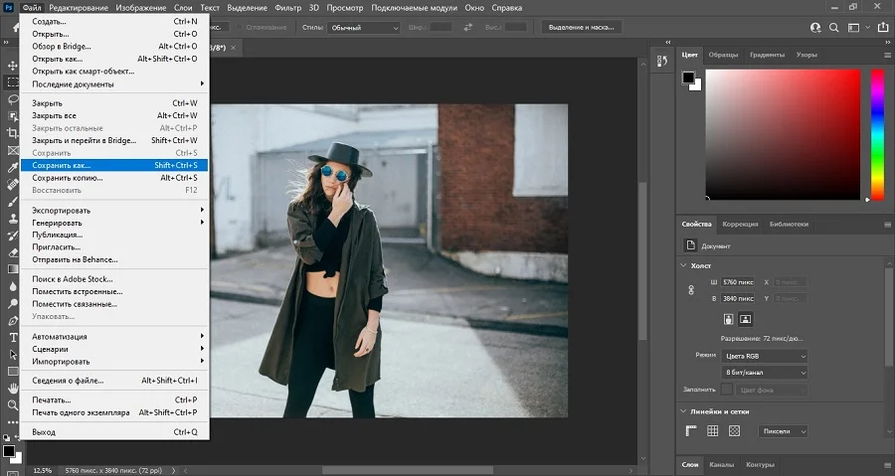The height and width of the screenshot is (476, 895).
Task: Open the 8 бит/канал depth dropdown
Action: [765, 373]
